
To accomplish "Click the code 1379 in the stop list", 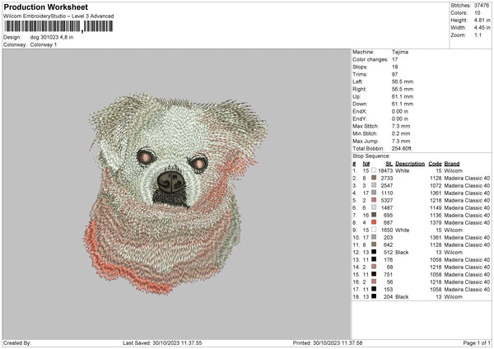I will tap(436, 222).
